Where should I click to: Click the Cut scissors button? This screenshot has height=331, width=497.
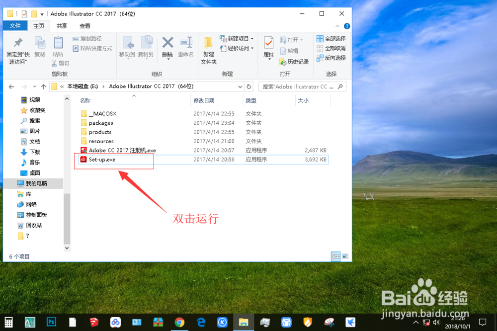coord(60,64)
